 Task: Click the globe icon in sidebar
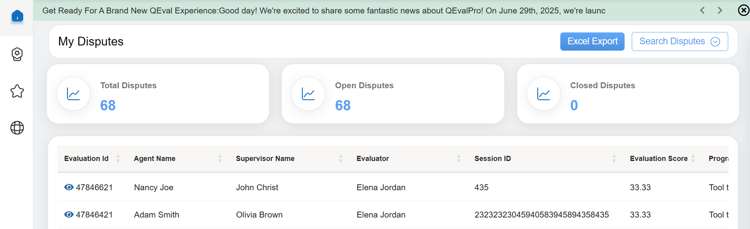17,128
